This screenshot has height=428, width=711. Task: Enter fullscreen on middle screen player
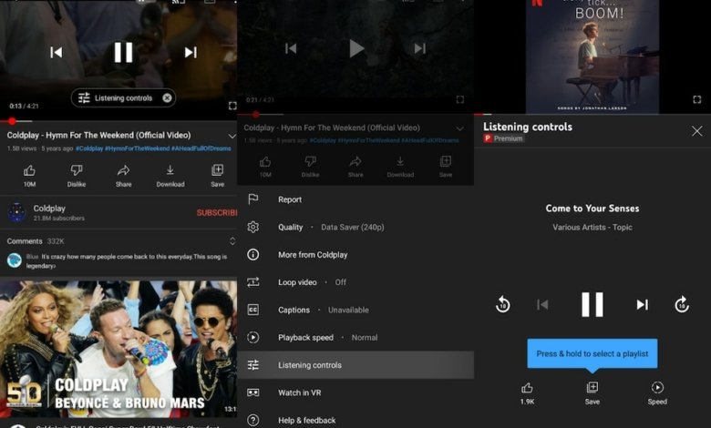pos(459,99)
